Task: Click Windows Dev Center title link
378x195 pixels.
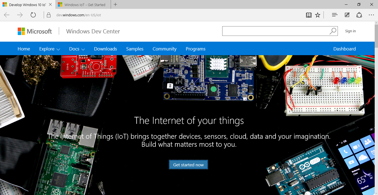Action: click(x=93, y=31)
